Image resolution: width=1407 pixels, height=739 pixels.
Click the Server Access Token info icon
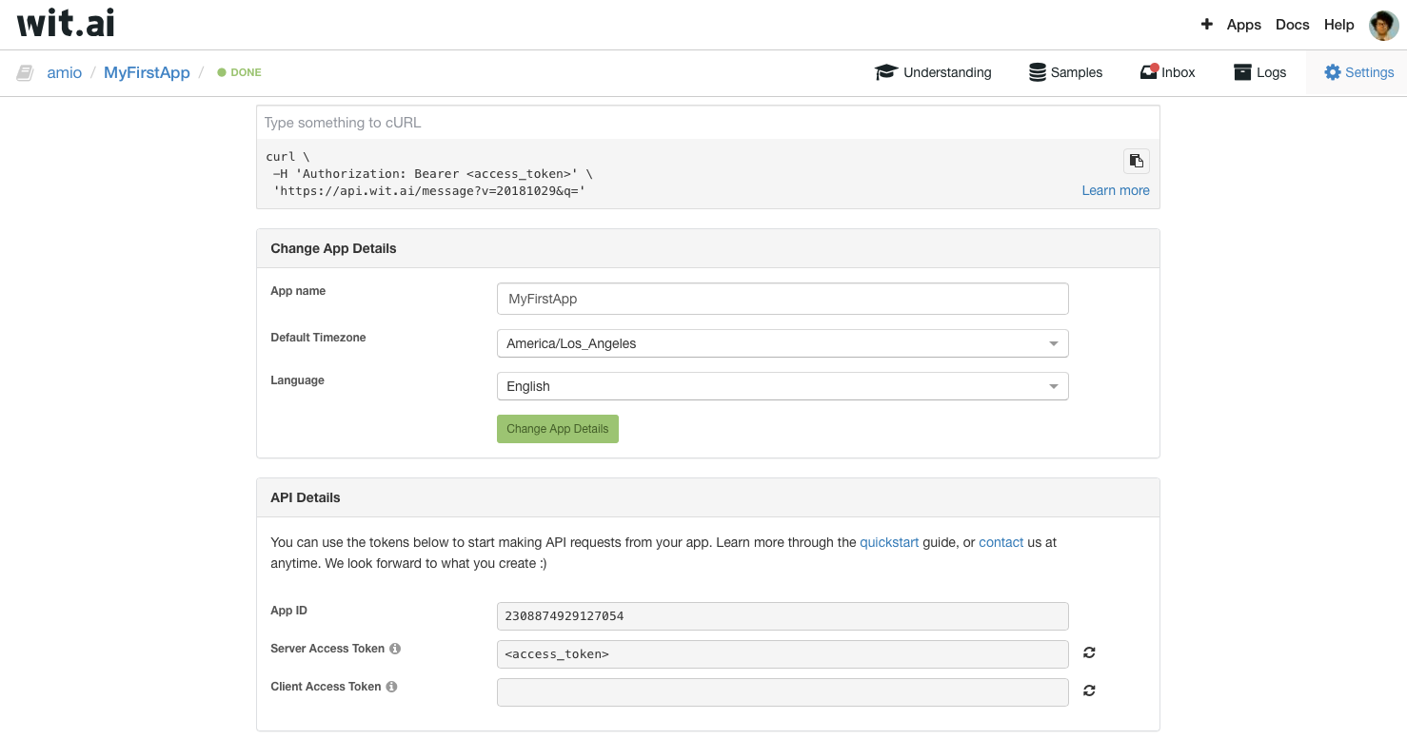tap(395, 649)
